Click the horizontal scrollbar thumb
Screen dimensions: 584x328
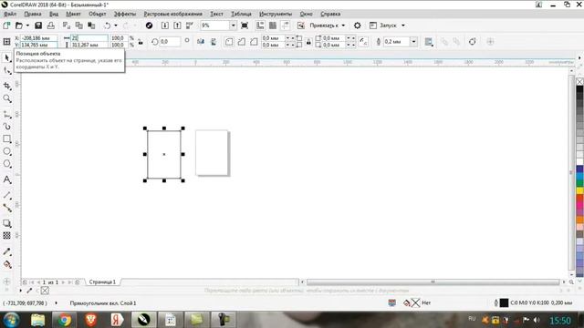pos(433,282)
